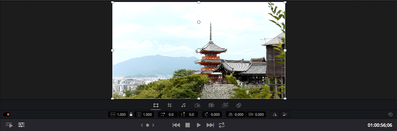Open the Dynamic Zoom tool

tap(225, 105)
